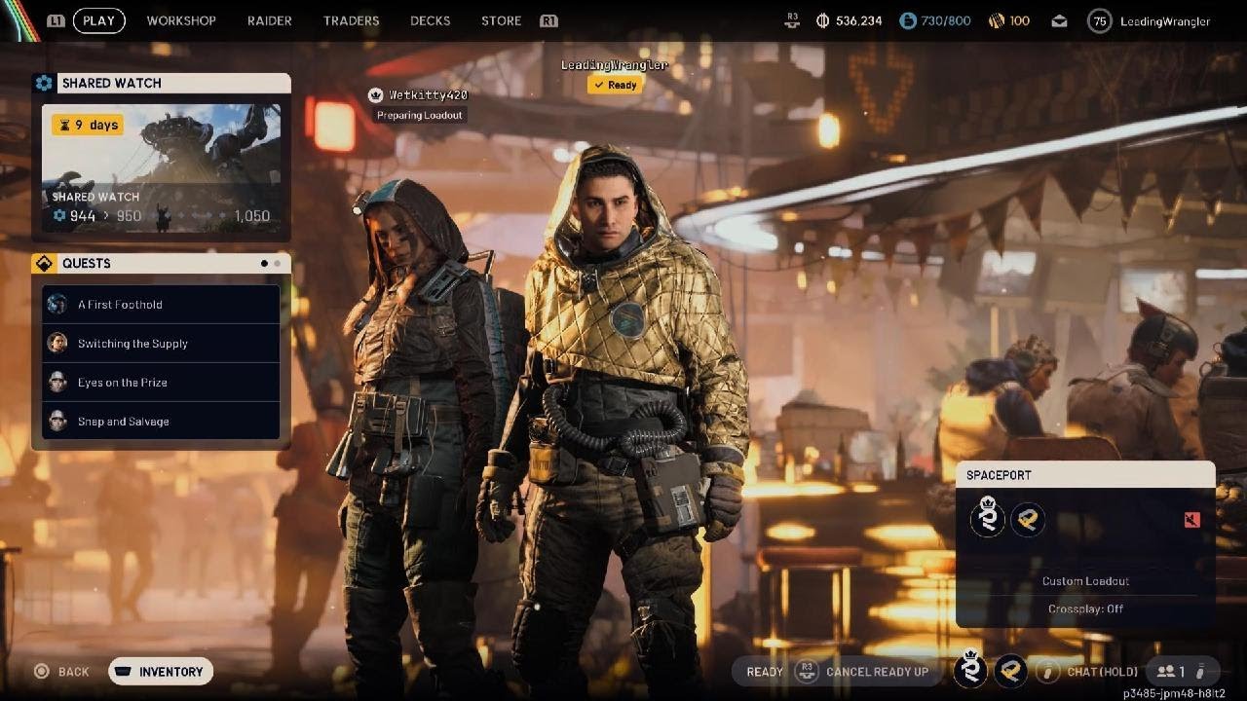Open the STORE tab
Viewport: 1247px width, 701px height.
click(502, 20)
